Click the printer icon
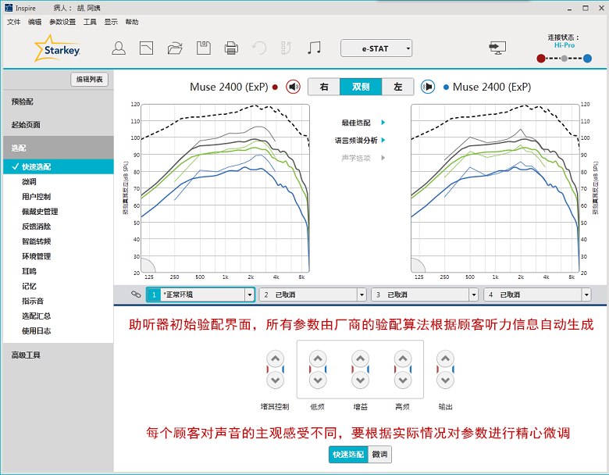Image resolution: width=609 pixels, height=475 pixels. 231,48
